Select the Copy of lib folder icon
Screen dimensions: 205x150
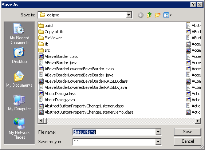pyautogui.click(x=41, y=32)
